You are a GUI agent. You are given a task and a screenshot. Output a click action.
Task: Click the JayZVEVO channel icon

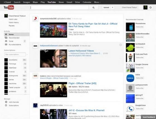[x=35, y=105]
